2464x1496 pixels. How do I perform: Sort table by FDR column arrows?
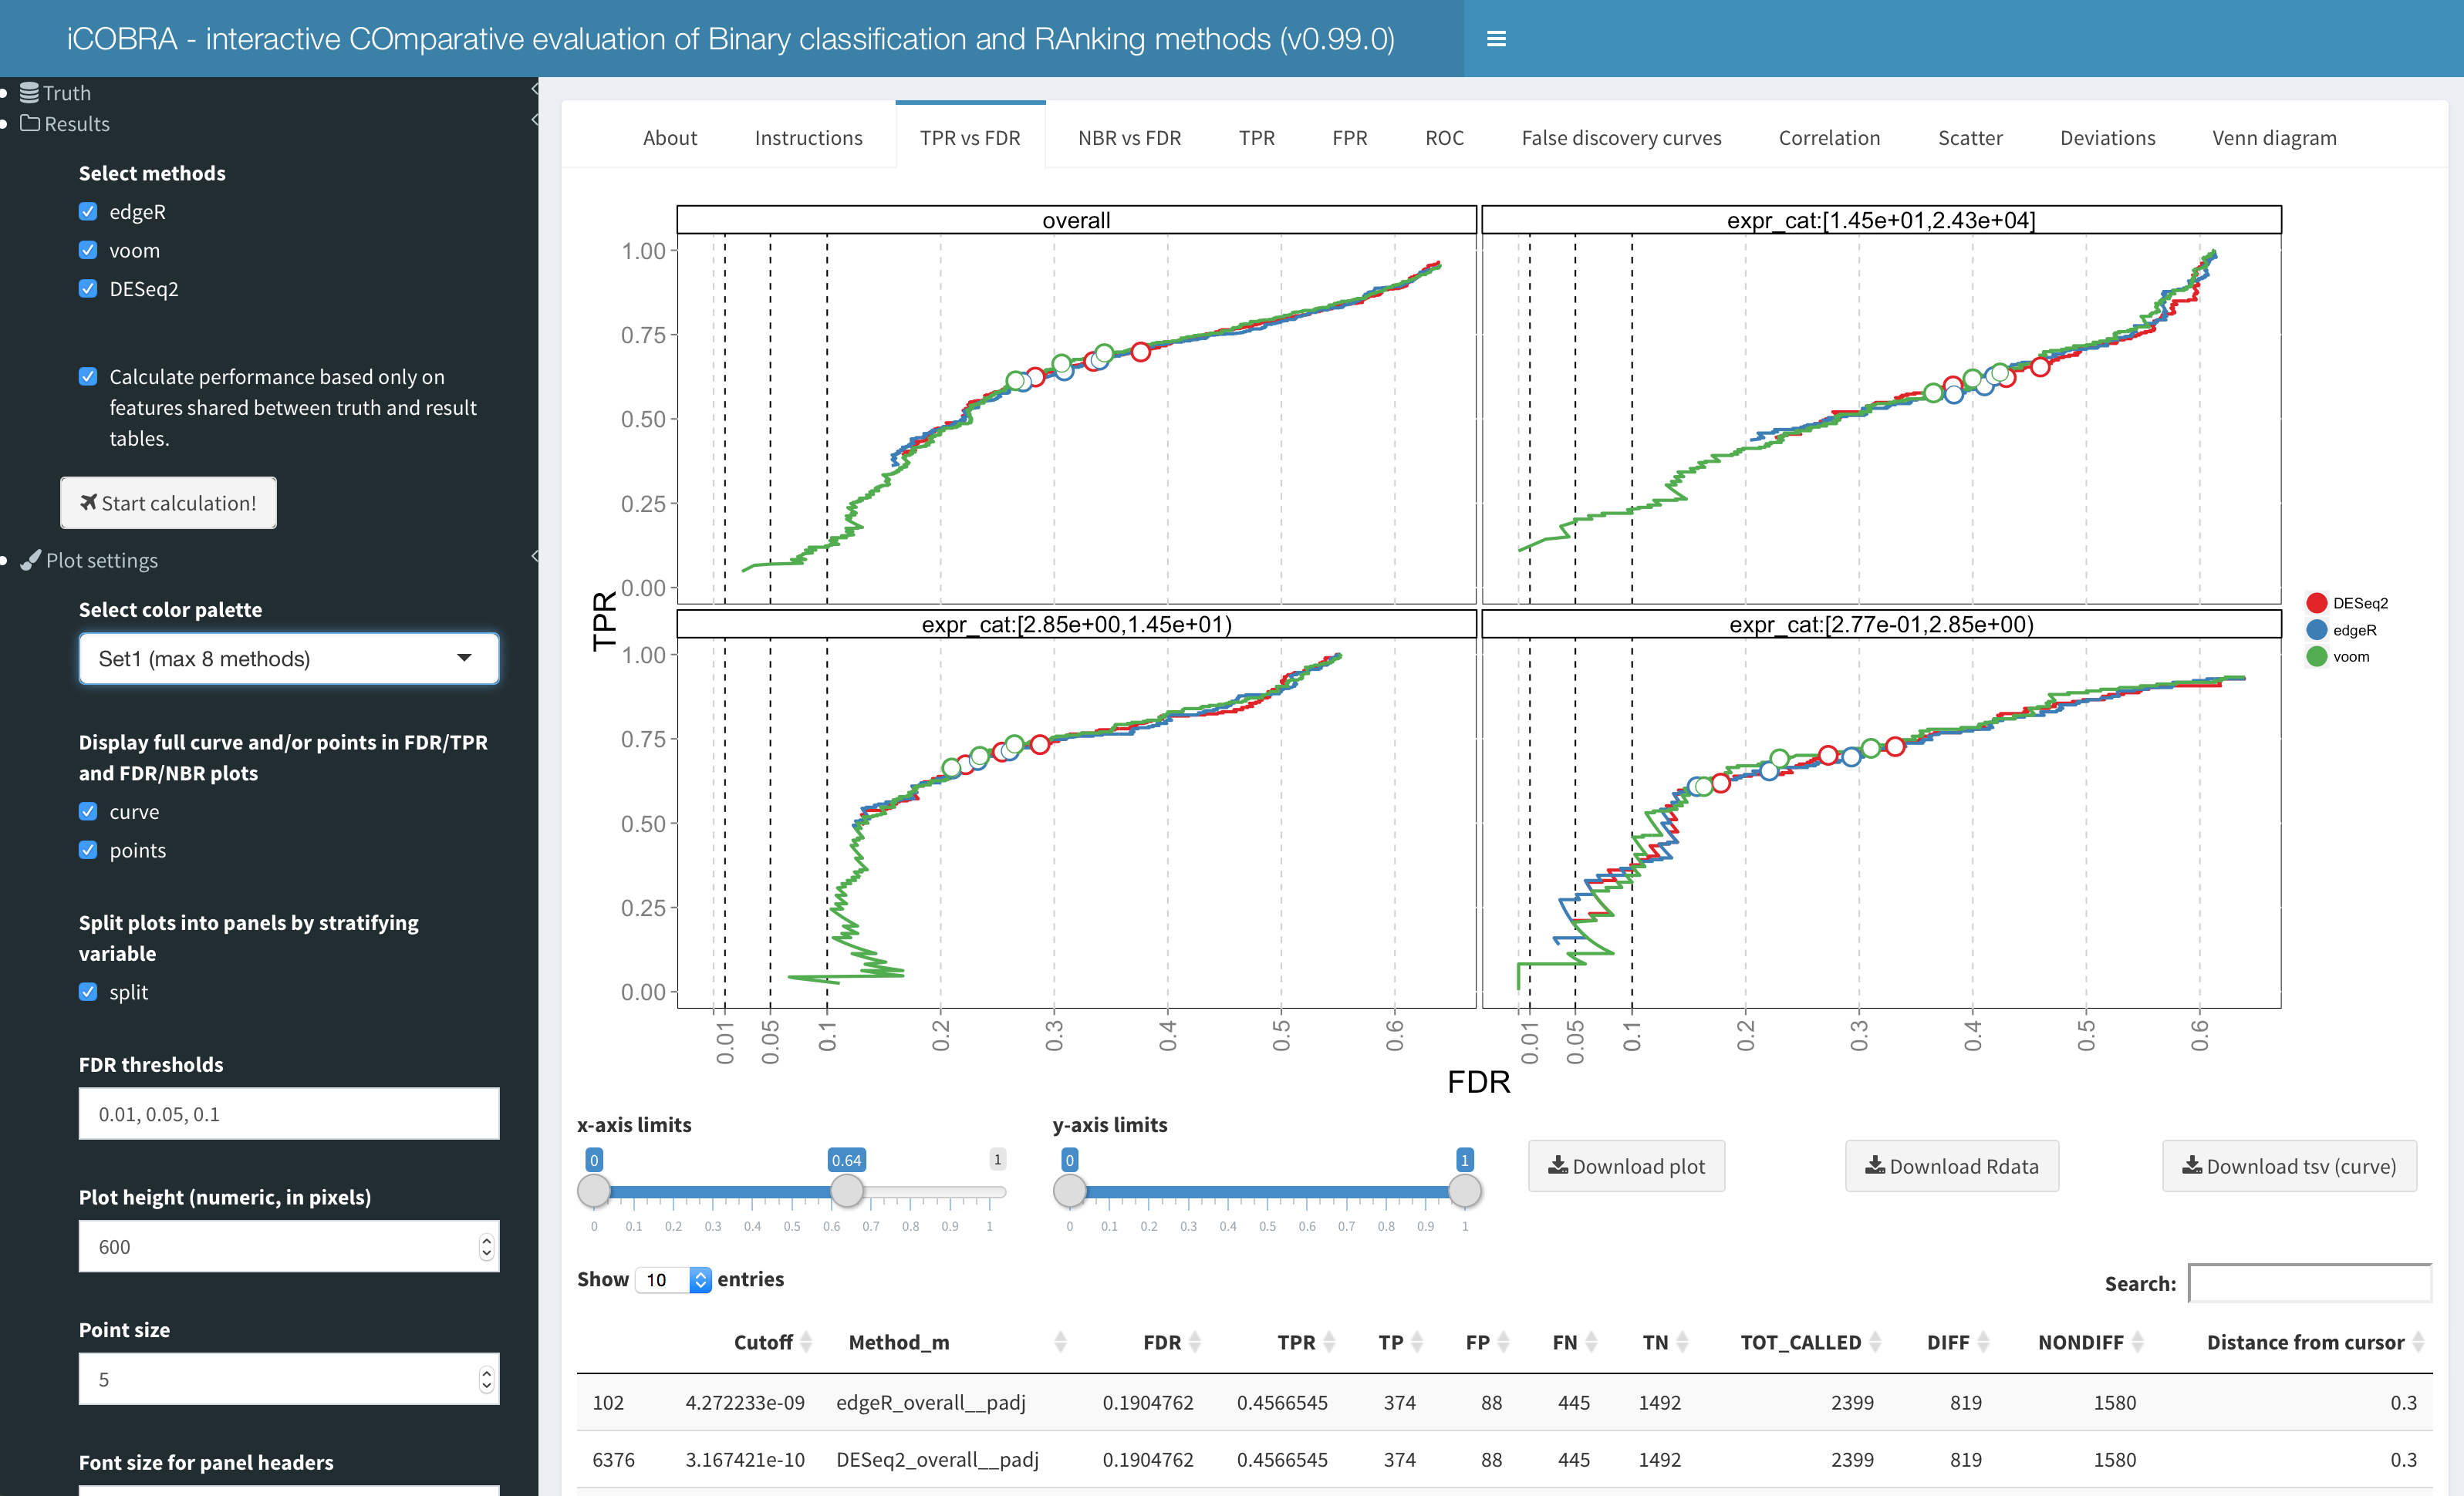pyautogui.click(x=1194, y=1342)
